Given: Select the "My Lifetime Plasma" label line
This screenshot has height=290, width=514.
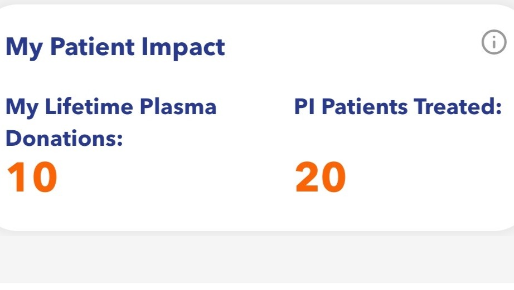Looking at the screenshot, I should click(x=111, y=106).
